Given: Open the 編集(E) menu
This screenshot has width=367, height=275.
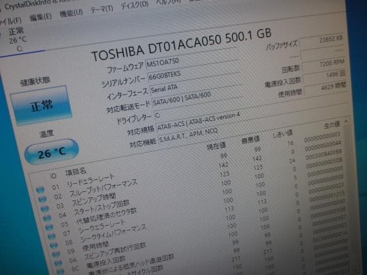Looking at the screenshot, I should 40,16.
